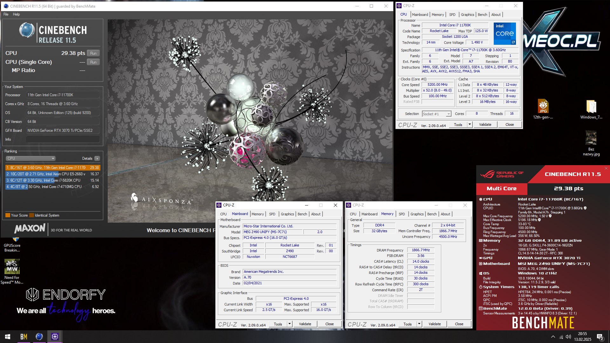Select ranking entry i7-5820K CPU

coord(52,180)
